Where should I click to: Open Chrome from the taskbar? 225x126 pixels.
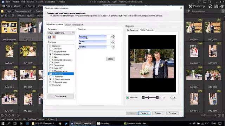(x=60, y=124)
